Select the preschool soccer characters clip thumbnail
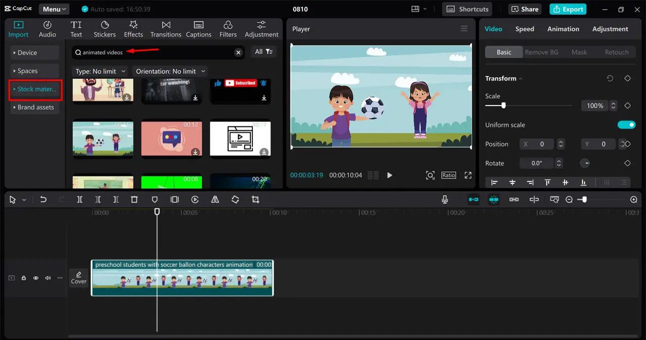 (182, 280)
